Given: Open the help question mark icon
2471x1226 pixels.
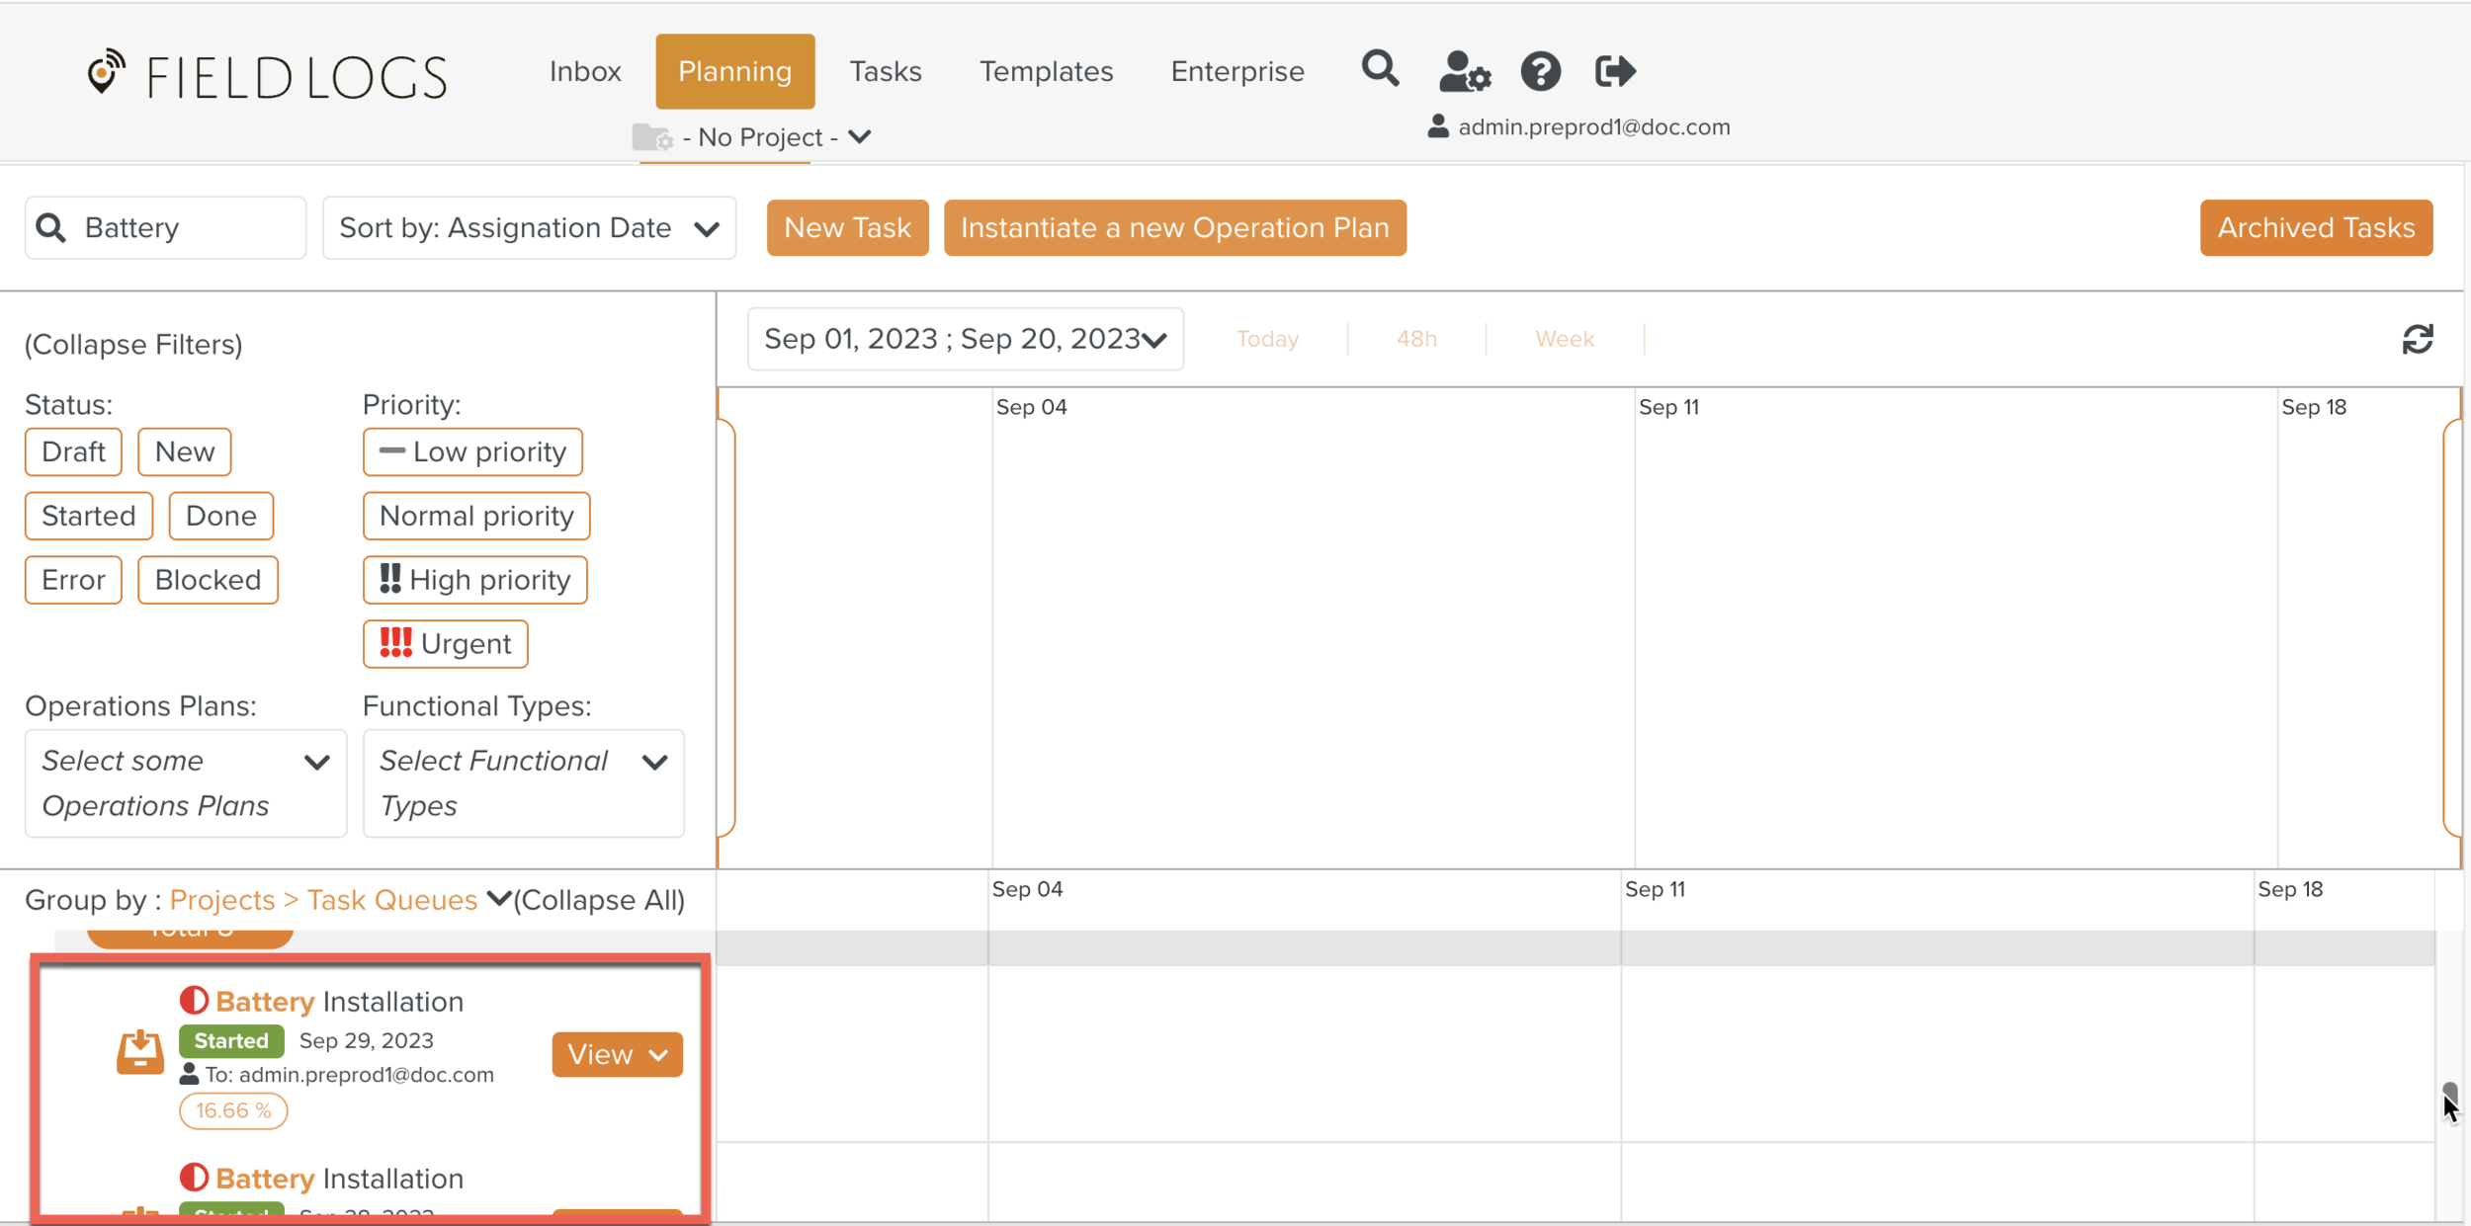Looking at the screenshot, I should tap(1540, 71).
